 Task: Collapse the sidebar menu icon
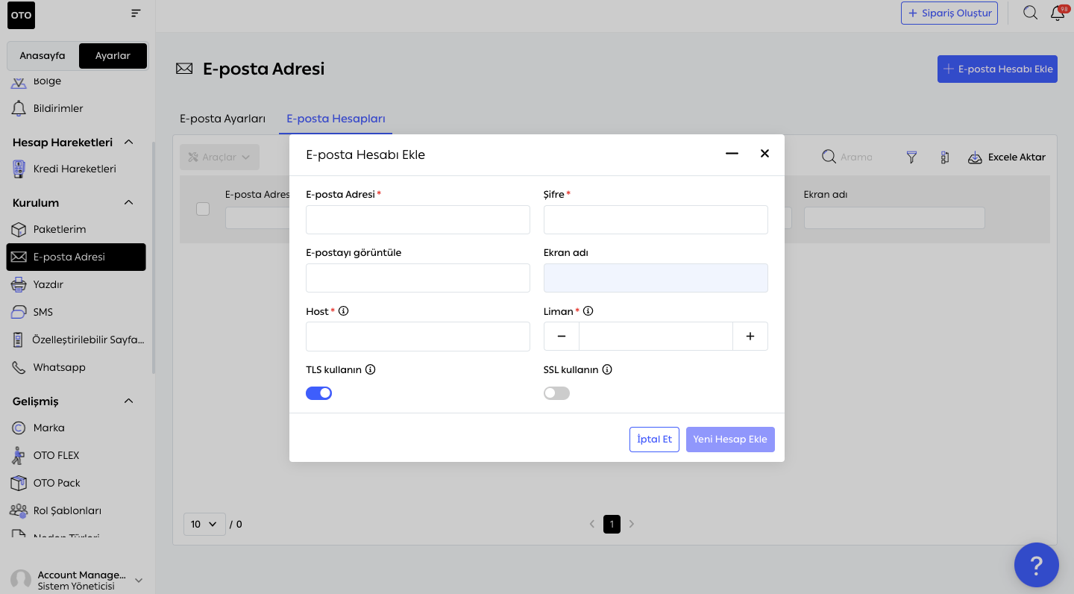[x=135, y=13]
